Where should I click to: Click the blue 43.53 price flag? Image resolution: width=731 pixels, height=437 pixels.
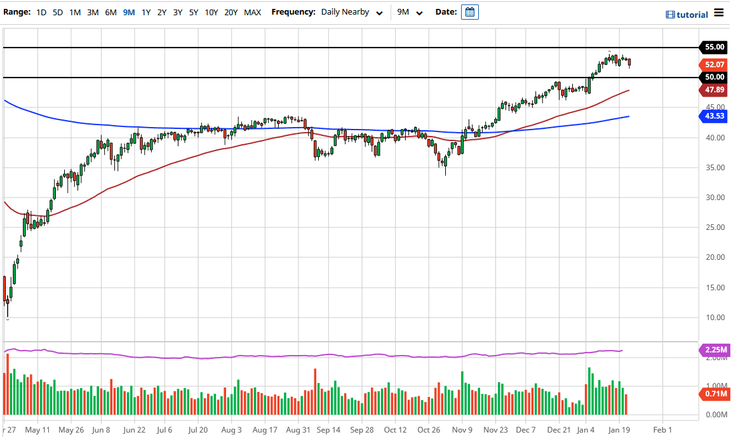pos(714,116)
